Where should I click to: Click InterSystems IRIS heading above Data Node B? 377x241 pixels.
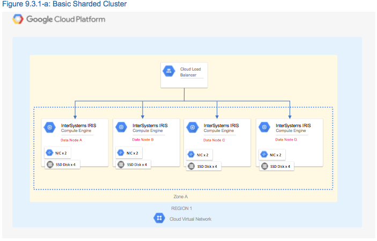click(x=150, y=126)
